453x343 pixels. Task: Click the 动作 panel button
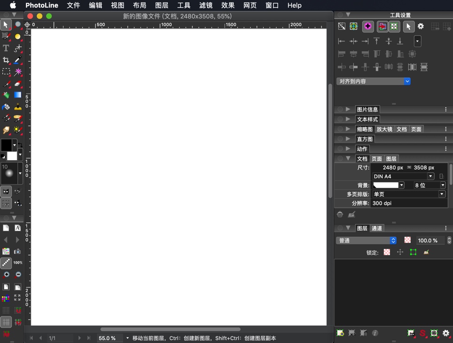point(362,148)
